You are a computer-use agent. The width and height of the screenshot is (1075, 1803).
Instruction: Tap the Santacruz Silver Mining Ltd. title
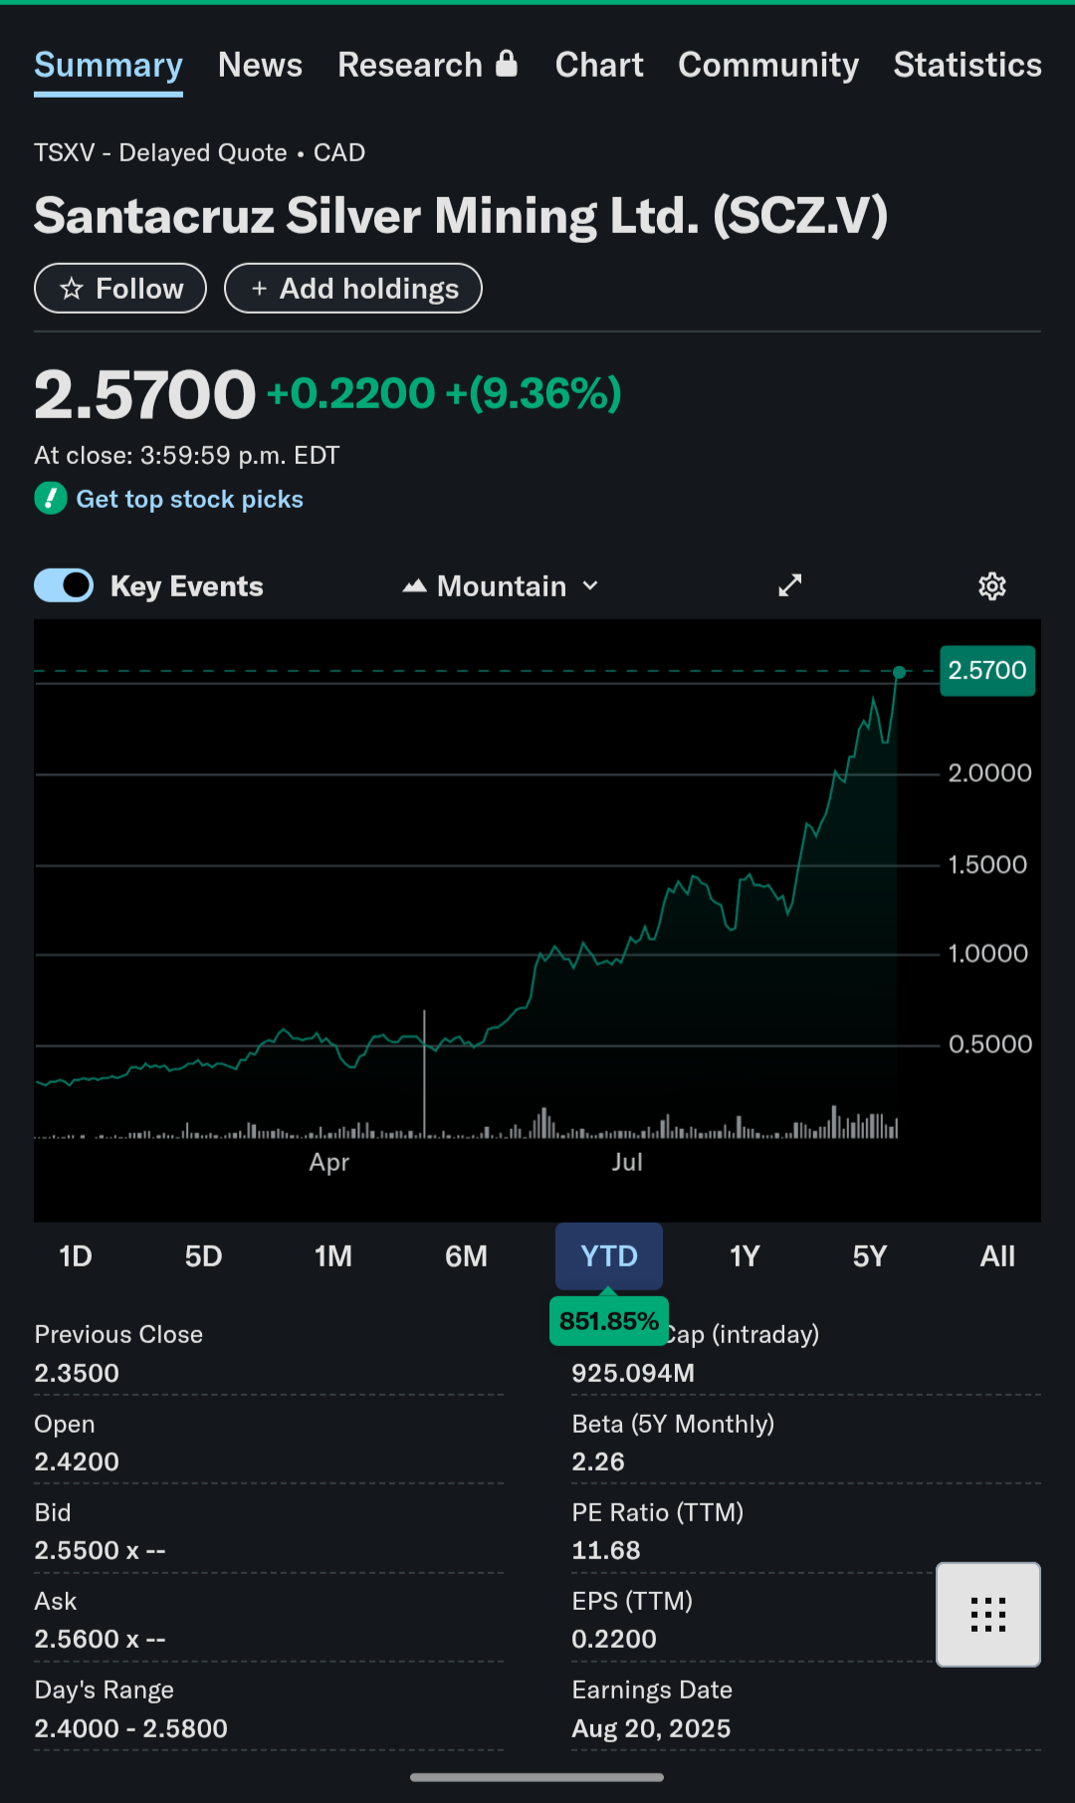coord(461,216)
